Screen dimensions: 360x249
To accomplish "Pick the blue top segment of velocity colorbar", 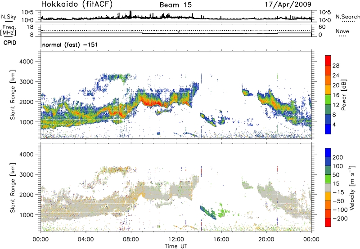I will [328, 153].
